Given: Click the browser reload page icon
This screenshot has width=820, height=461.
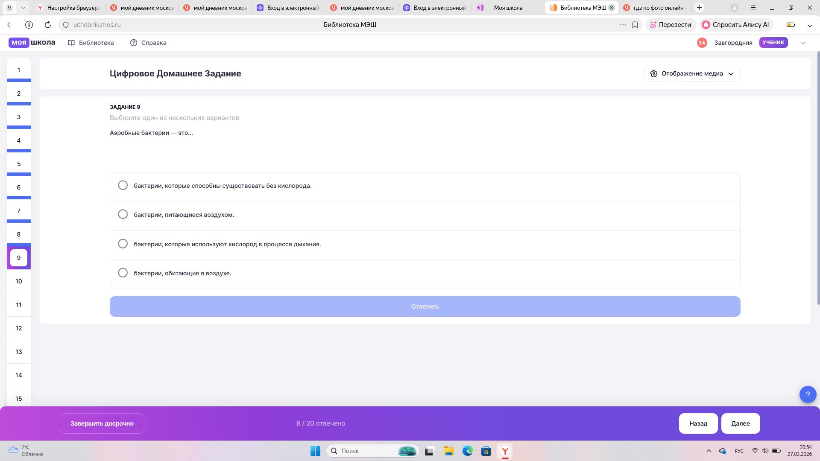Looking at the screenshot, I should [x=48, y=25].
